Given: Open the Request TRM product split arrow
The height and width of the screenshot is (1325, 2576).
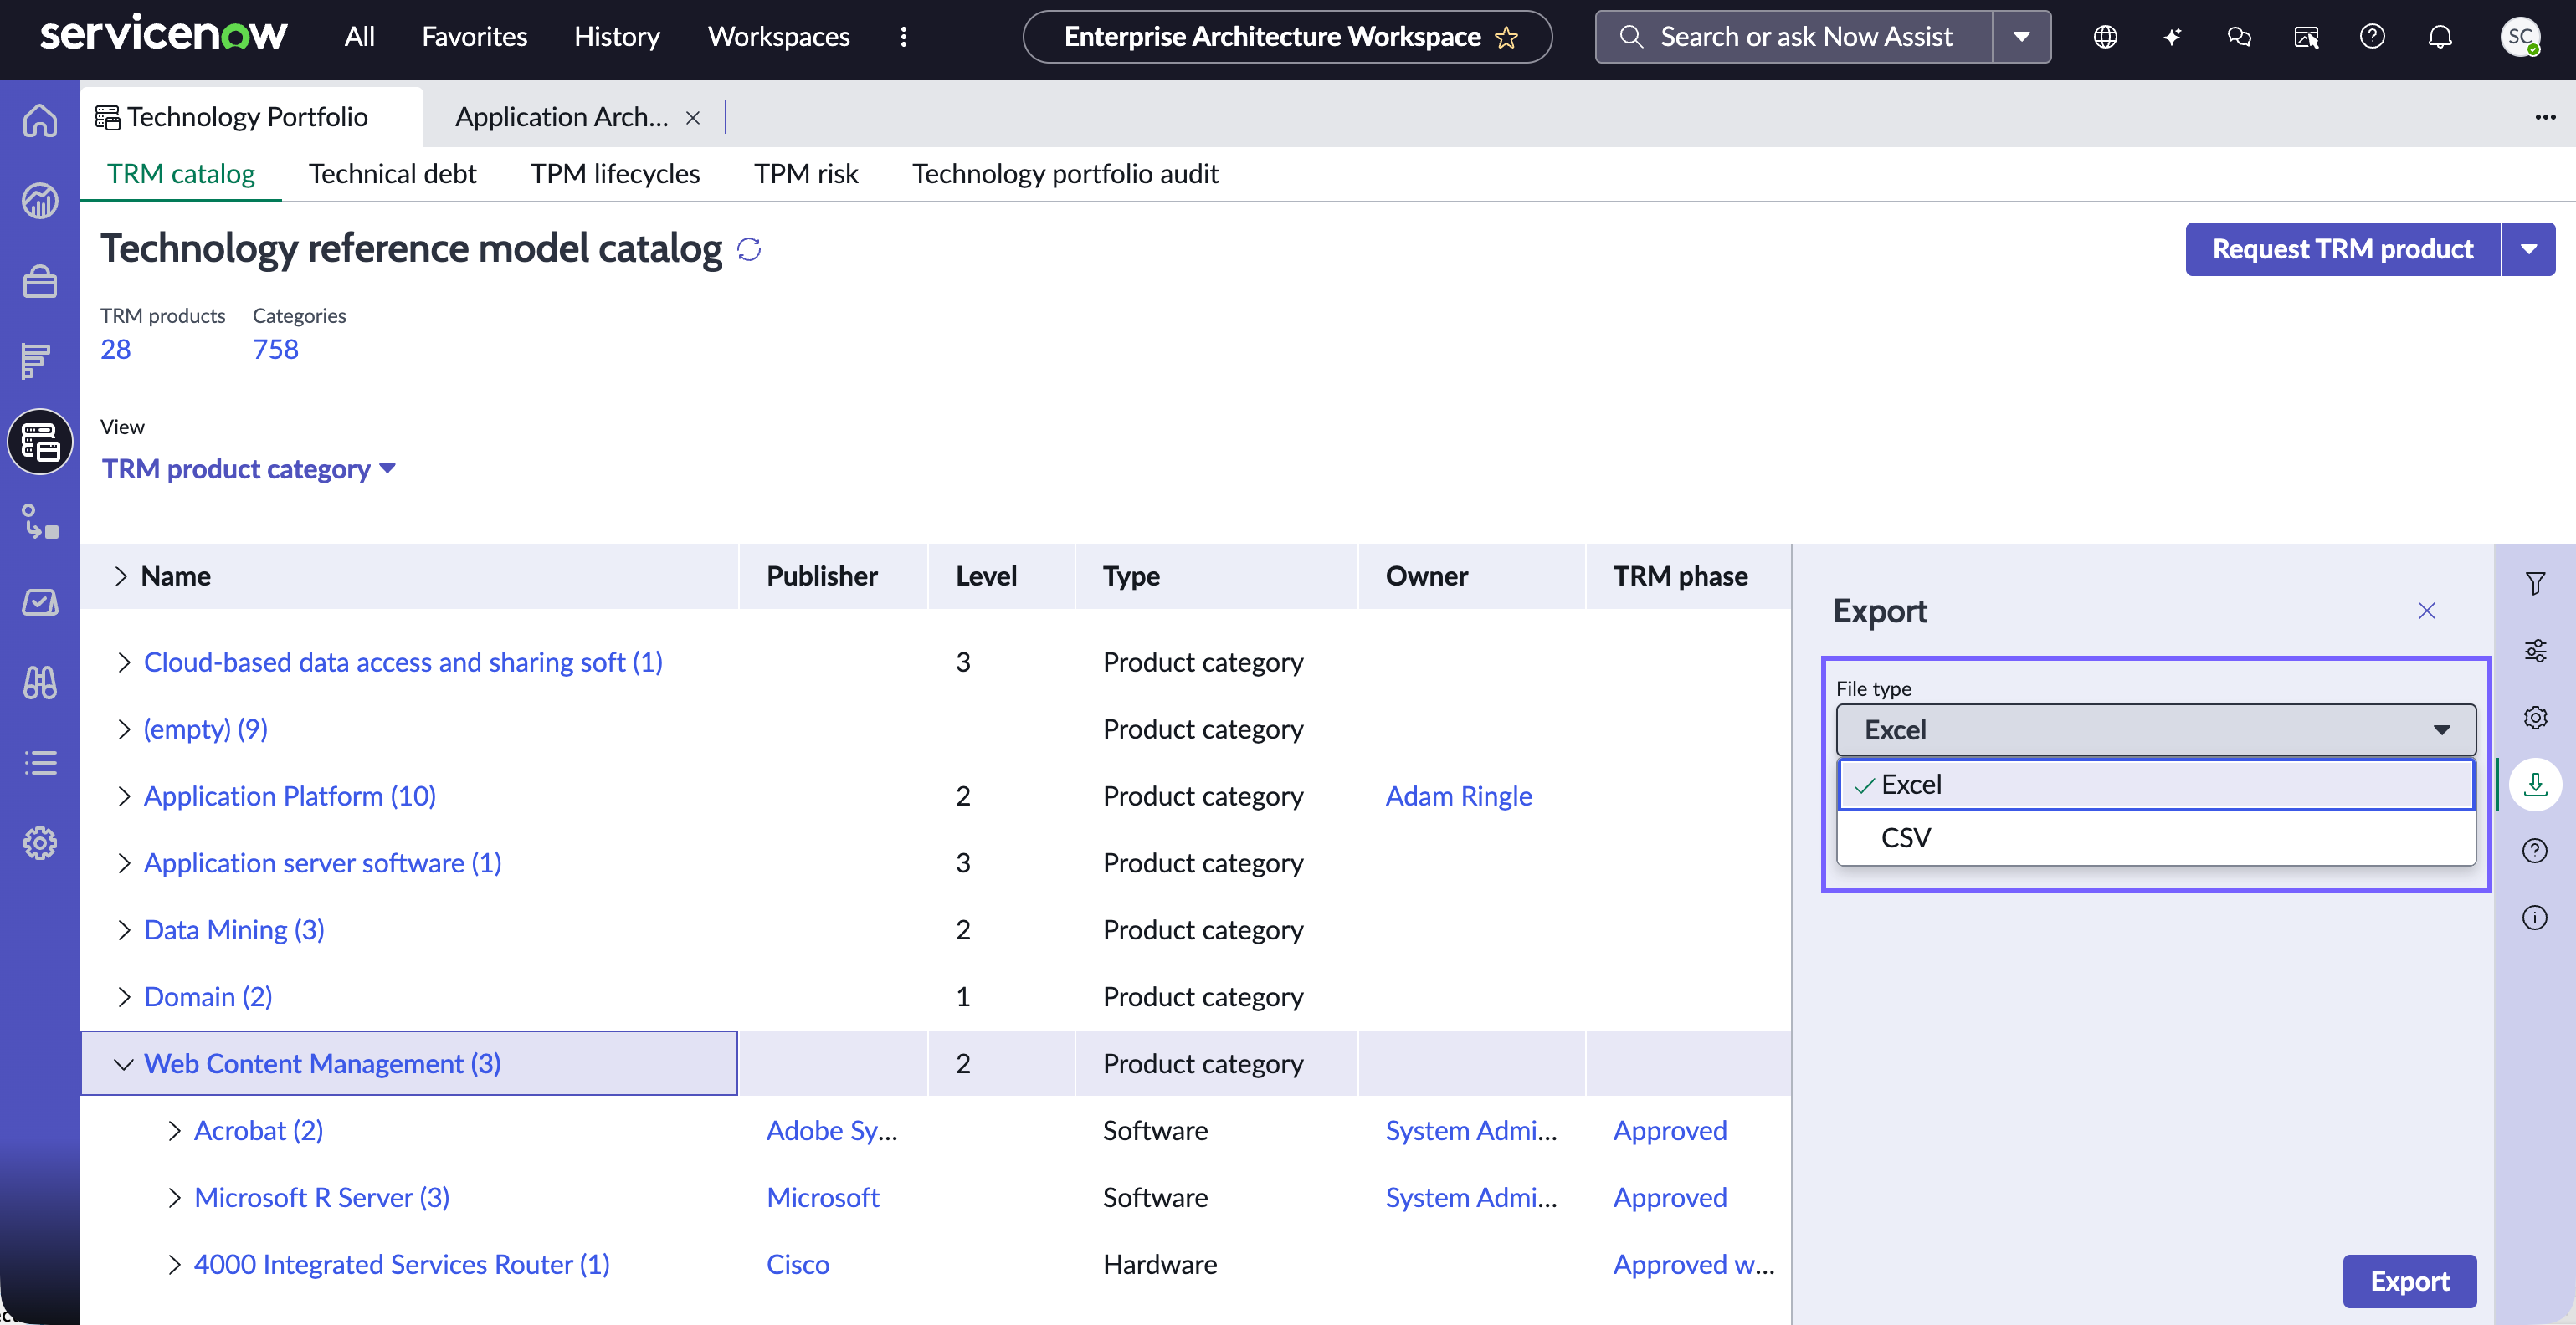Looking at the screenshot, I should click(2529, 248).
